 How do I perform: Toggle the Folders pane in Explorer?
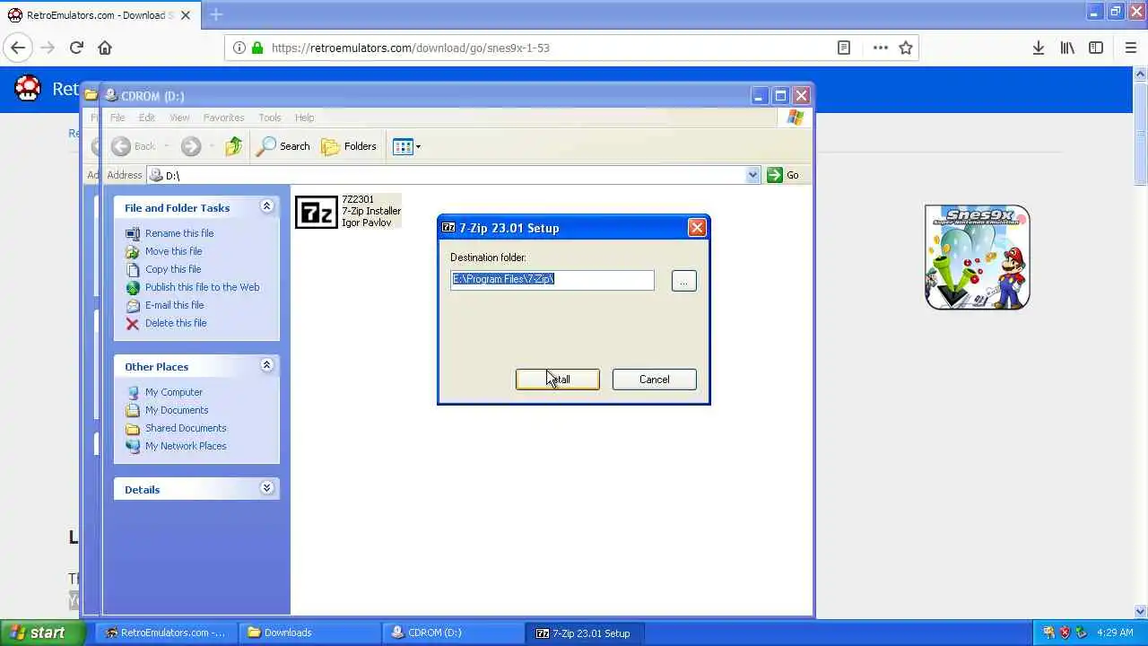[349, 146]
